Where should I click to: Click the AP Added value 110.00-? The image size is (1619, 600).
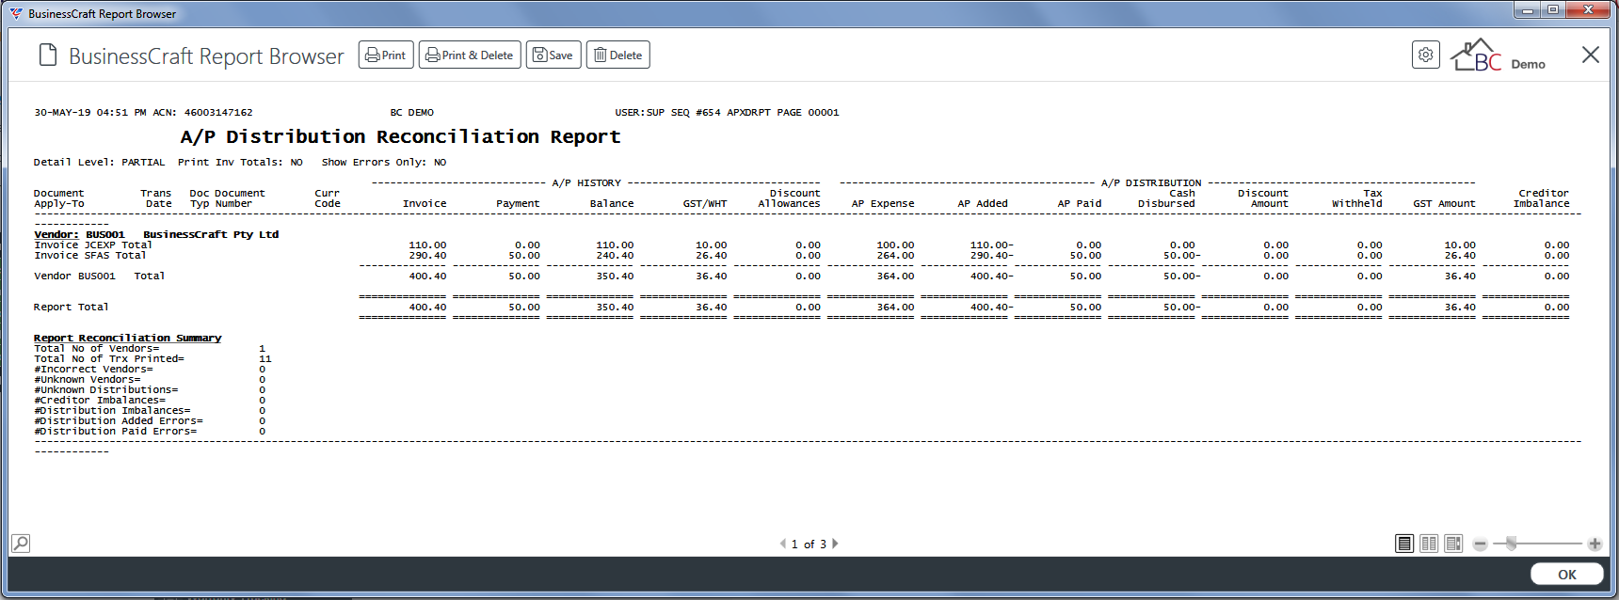(x=992, y=245)
